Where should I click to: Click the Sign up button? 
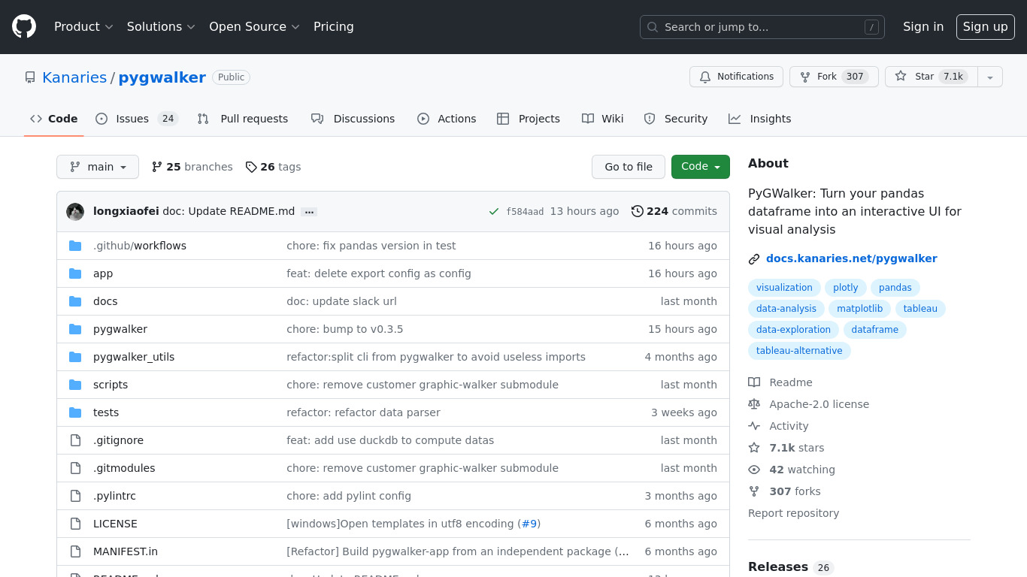click(x=985, y=27)
